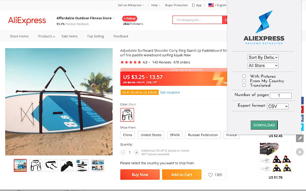Click the Reviews Extractor logo
306x191 pixels.
[x=264, y=29]
